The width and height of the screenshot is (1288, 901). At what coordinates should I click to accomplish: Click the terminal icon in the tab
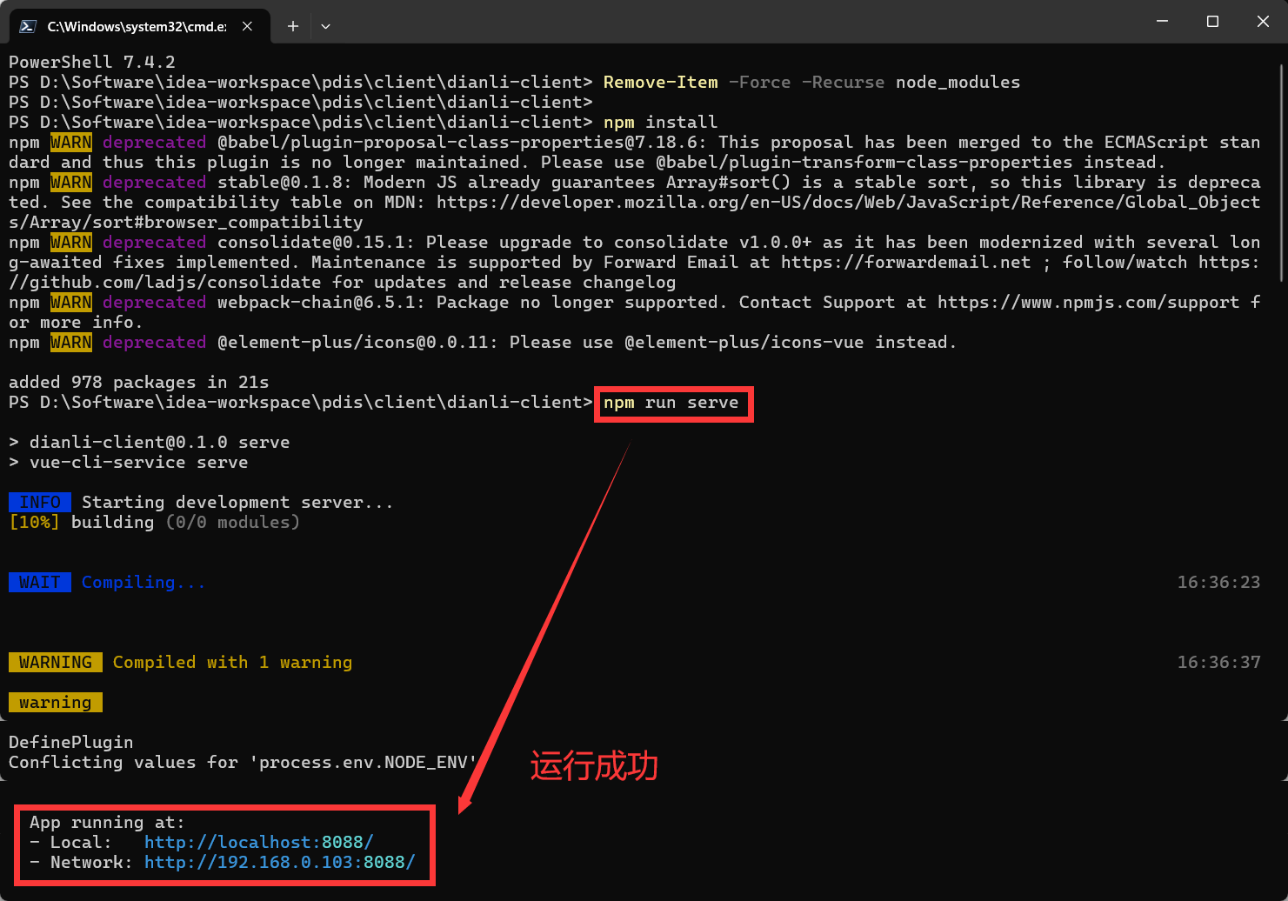point(28,26)
